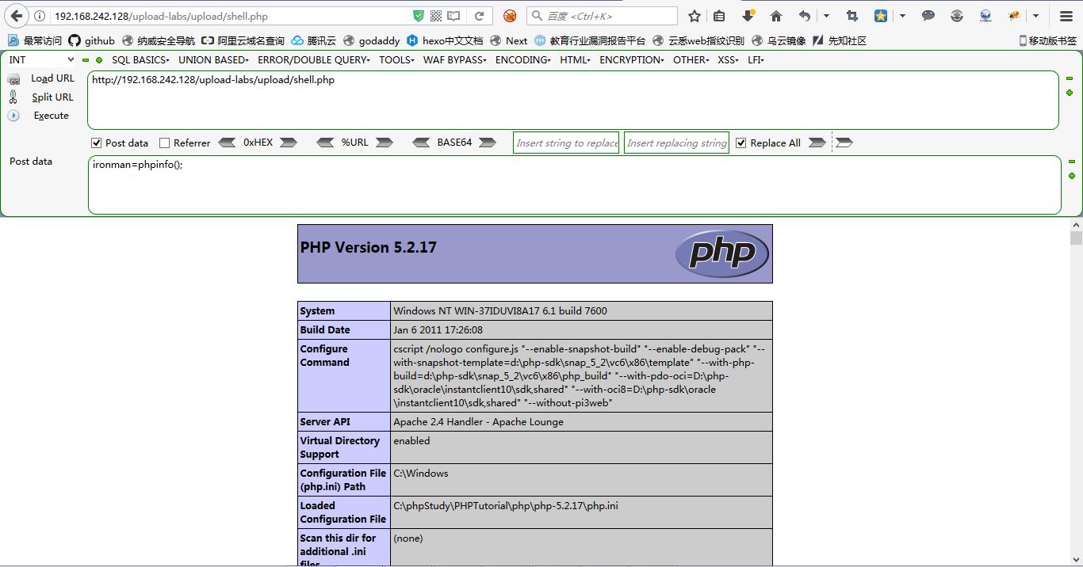The width and height of the screenshot is (1083, 567).
Task: Click right arrow to encode as BASE64
Action: [488, 143]
